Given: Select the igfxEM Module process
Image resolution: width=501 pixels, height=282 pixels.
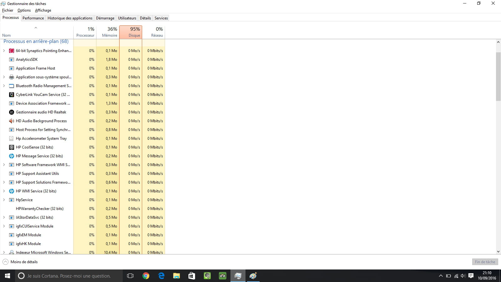Looking at the screenshot, I should click(82, 235).
